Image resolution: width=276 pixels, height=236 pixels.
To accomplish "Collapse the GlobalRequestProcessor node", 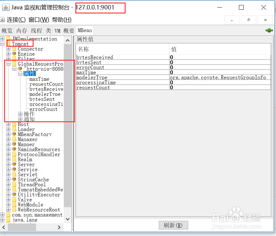I will [8, 63].
